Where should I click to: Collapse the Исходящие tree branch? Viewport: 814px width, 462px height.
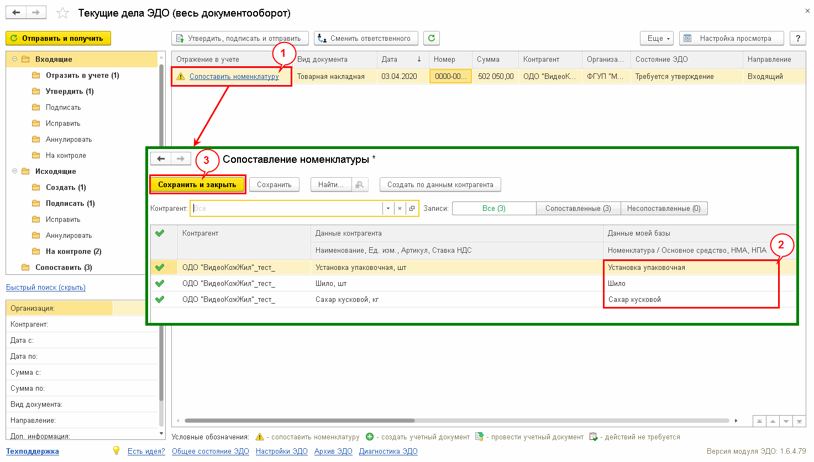(14, 171)
